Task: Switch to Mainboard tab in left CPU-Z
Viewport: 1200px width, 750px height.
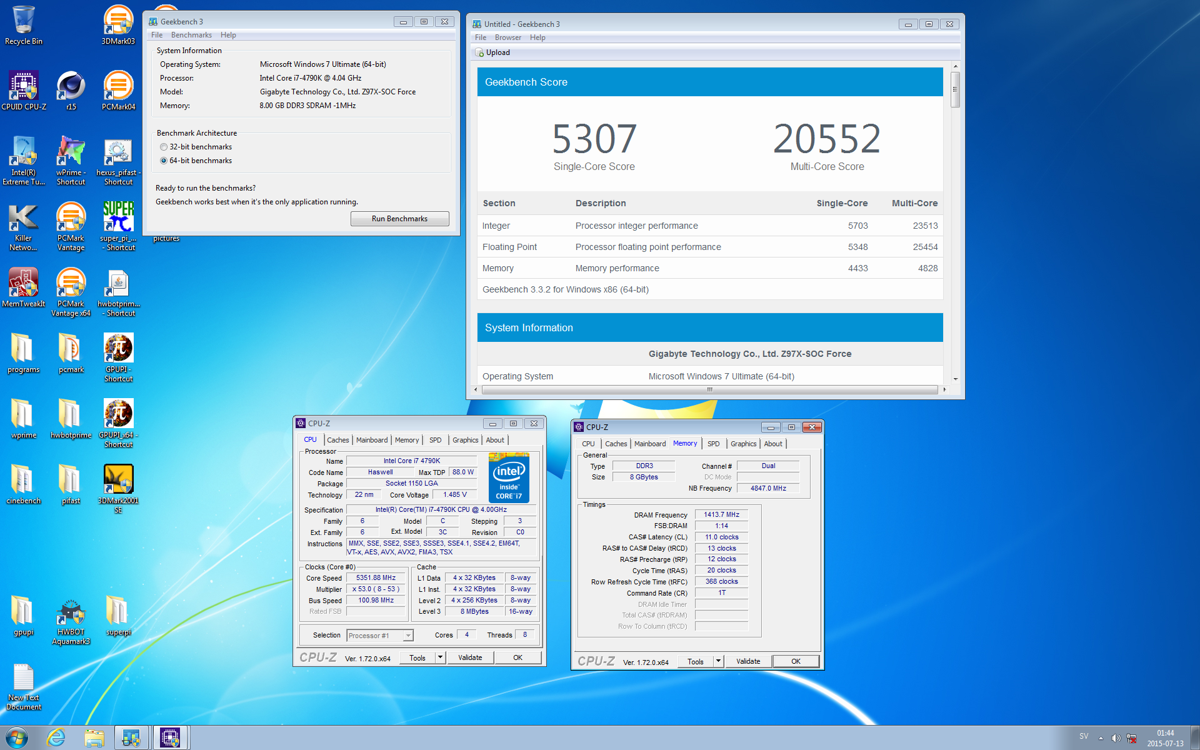Action: (x=372, y=440)
